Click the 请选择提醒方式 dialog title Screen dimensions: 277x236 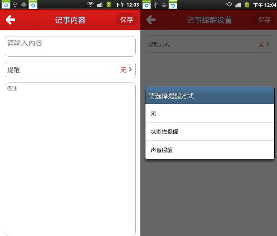(x=171, y=96)
